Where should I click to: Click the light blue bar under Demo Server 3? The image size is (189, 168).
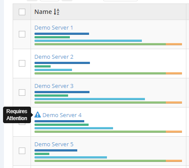point(89,99)
